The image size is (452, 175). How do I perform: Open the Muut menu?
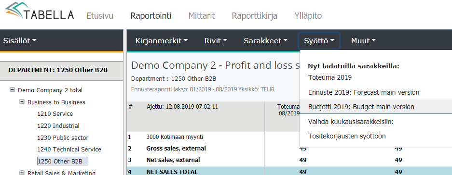[x=363, y=41]
